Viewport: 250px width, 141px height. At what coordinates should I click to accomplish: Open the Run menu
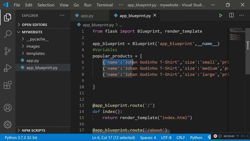pos(88,5)
